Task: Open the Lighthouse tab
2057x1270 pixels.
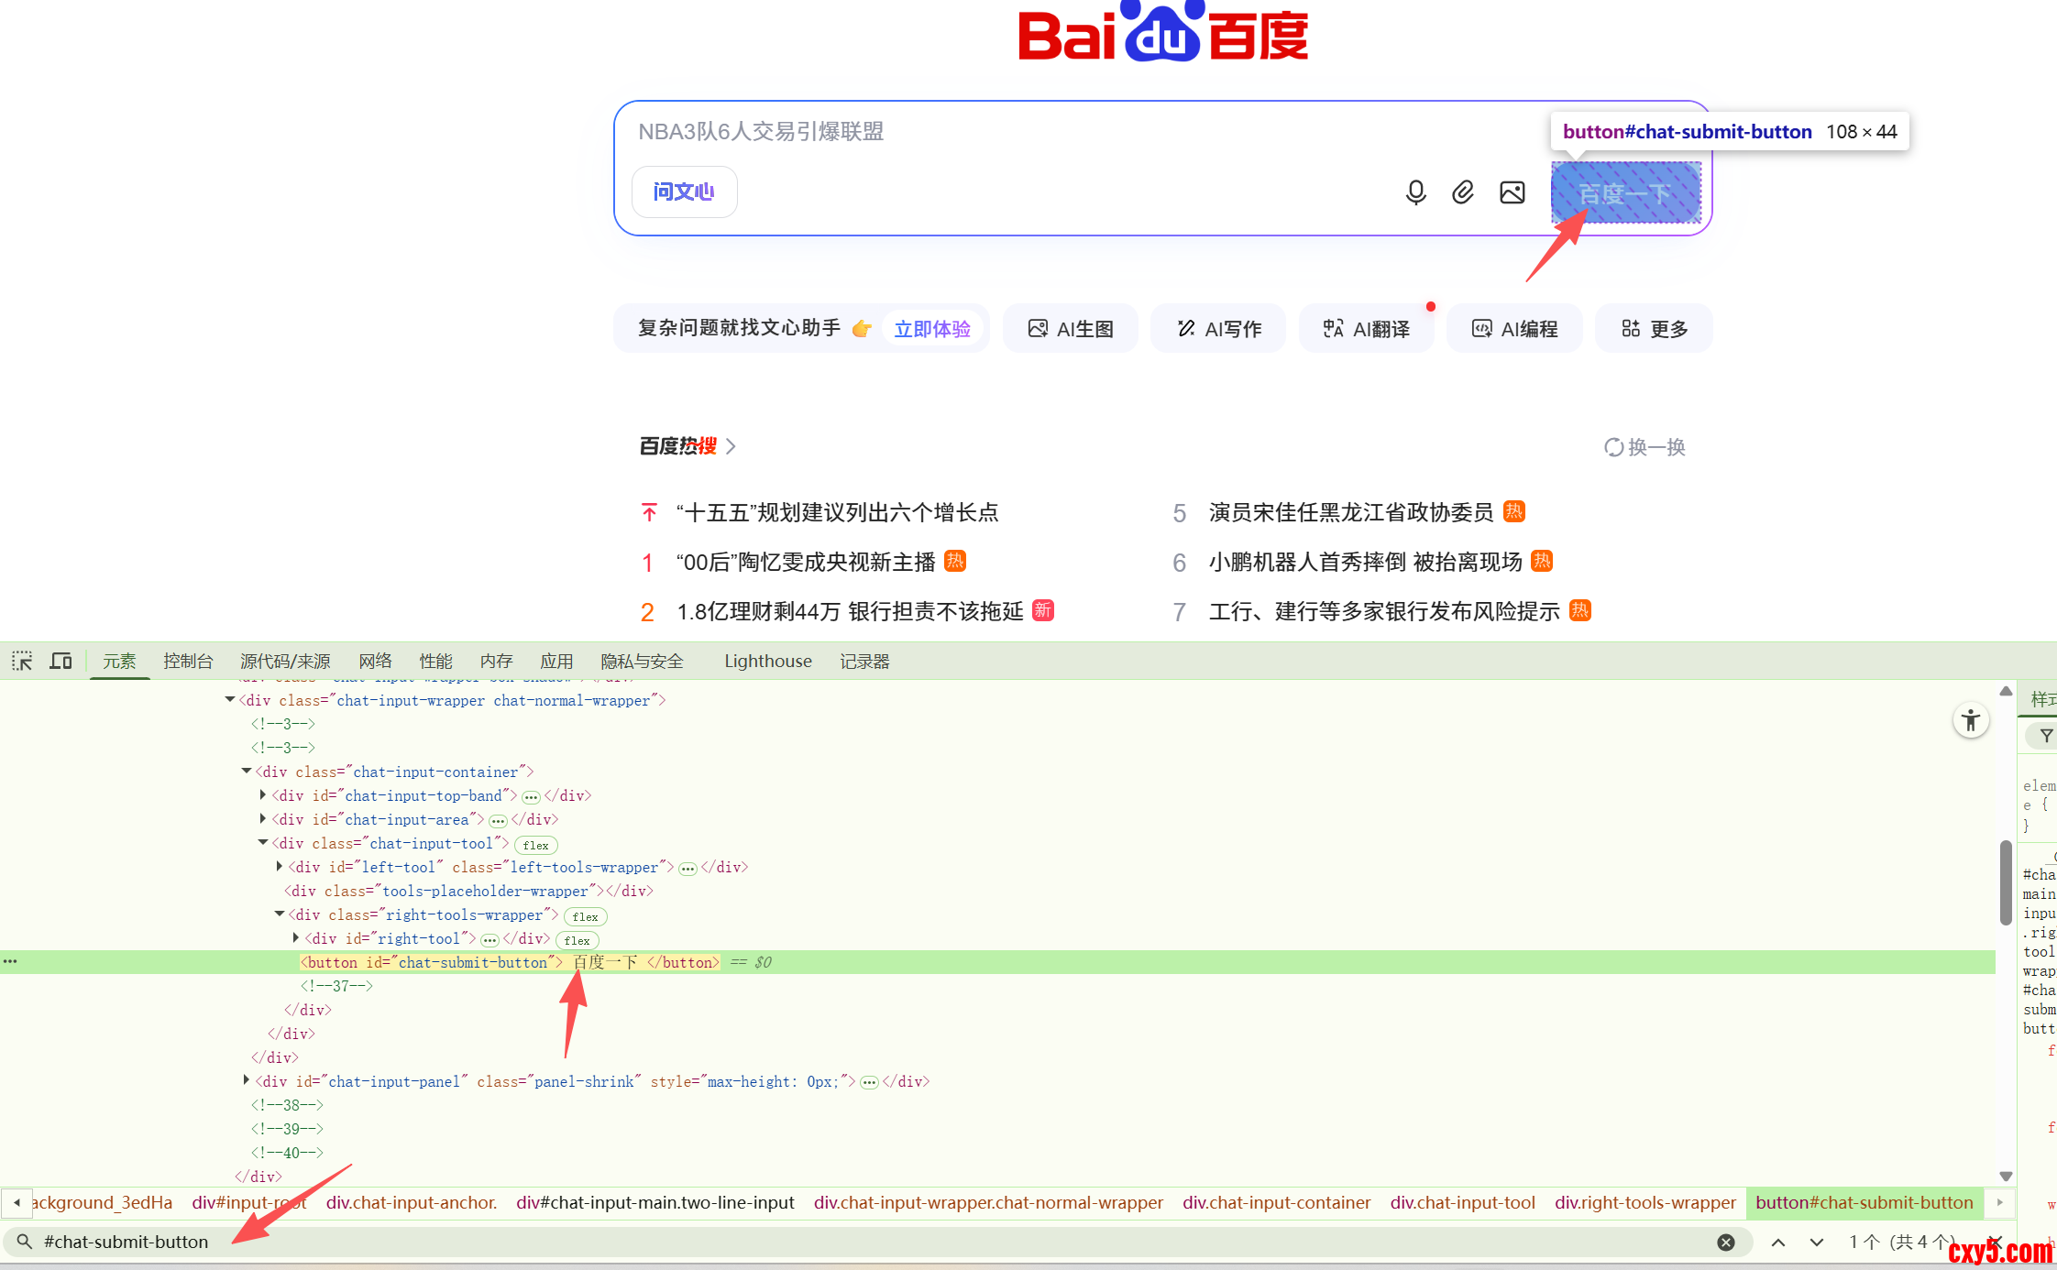Action: [x=767, y=661]
